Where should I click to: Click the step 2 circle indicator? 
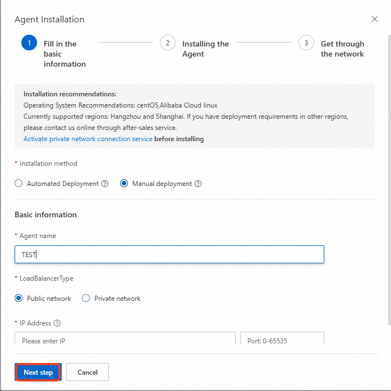(167, 43)
